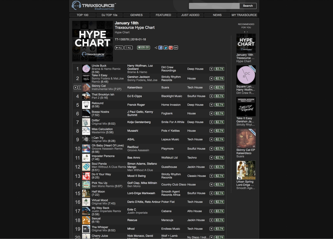Share the chart on Google Plus

(171, 48)
